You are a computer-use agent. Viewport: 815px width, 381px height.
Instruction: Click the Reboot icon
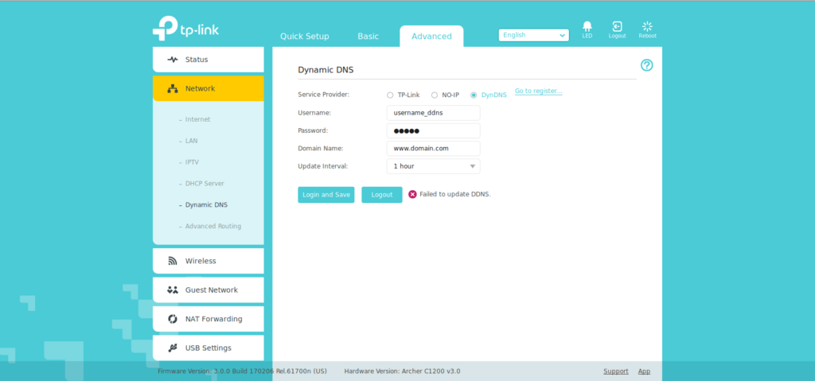[647, 28]
